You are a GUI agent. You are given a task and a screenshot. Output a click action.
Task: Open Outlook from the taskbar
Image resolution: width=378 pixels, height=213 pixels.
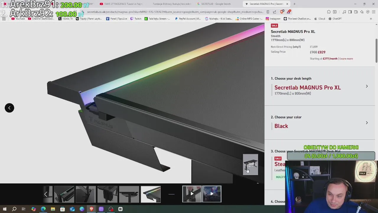(72, 209)
